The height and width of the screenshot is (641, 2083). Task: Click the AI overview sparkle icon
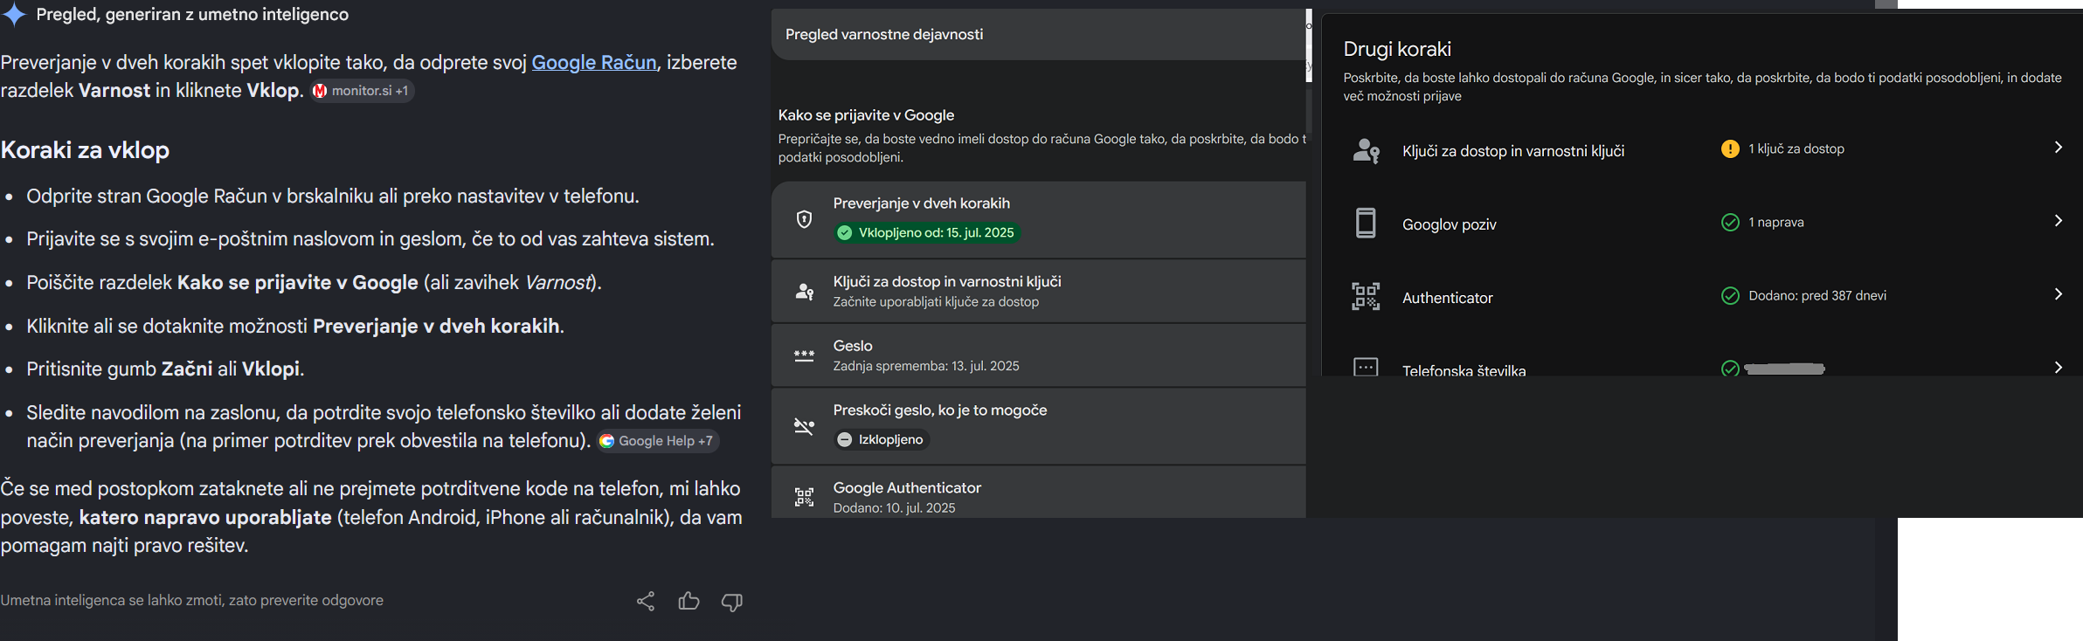(x=14, y=15)
